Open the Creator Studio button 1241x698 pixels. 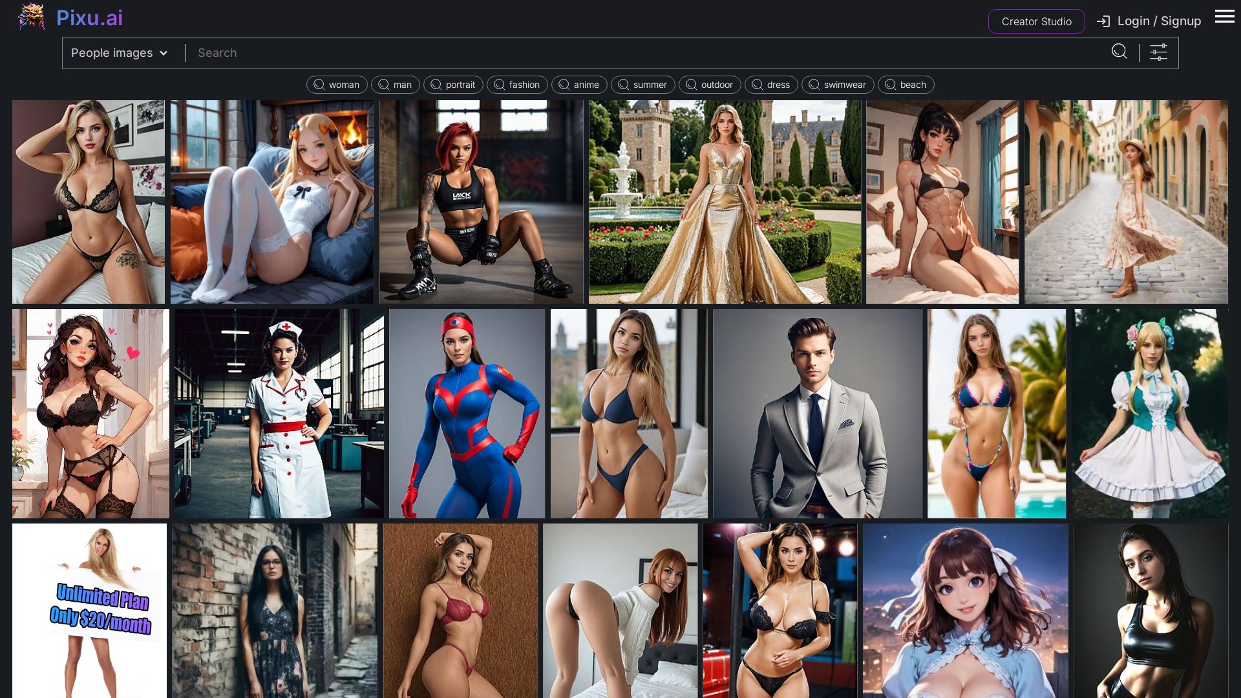(1036, 21)
